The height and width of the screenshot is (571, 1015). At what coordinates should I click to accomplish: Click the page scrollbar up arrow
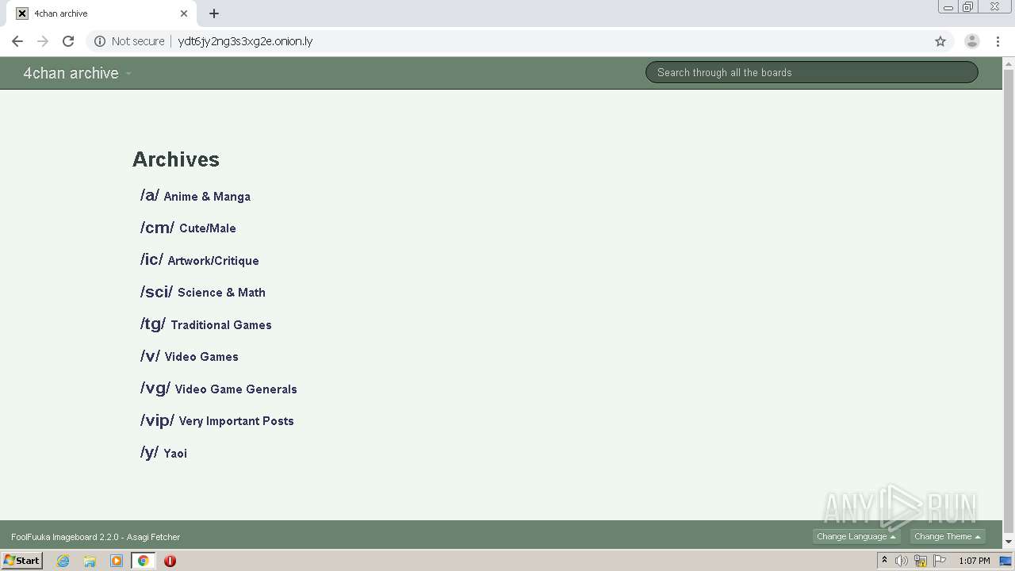click(1009, 63)
